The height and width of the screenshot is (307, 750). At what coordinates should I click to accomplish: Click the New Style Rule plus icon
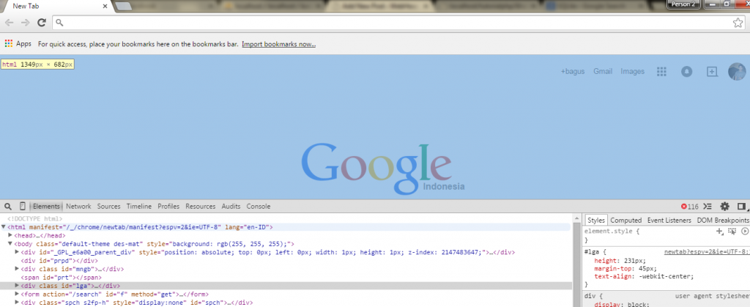[720, 232]
